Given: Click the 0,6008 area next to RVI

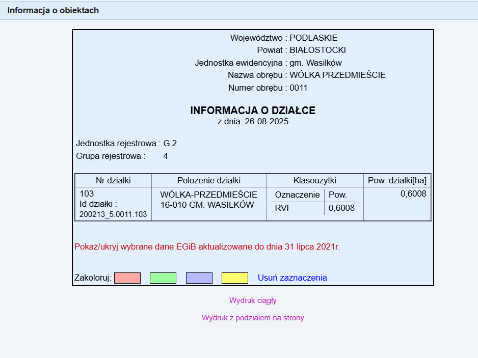Looking at the screenshot, I should pyautogui.click(x=341, y=208).
